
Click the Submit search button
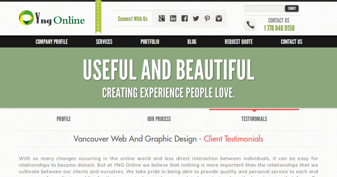point(292,8)
